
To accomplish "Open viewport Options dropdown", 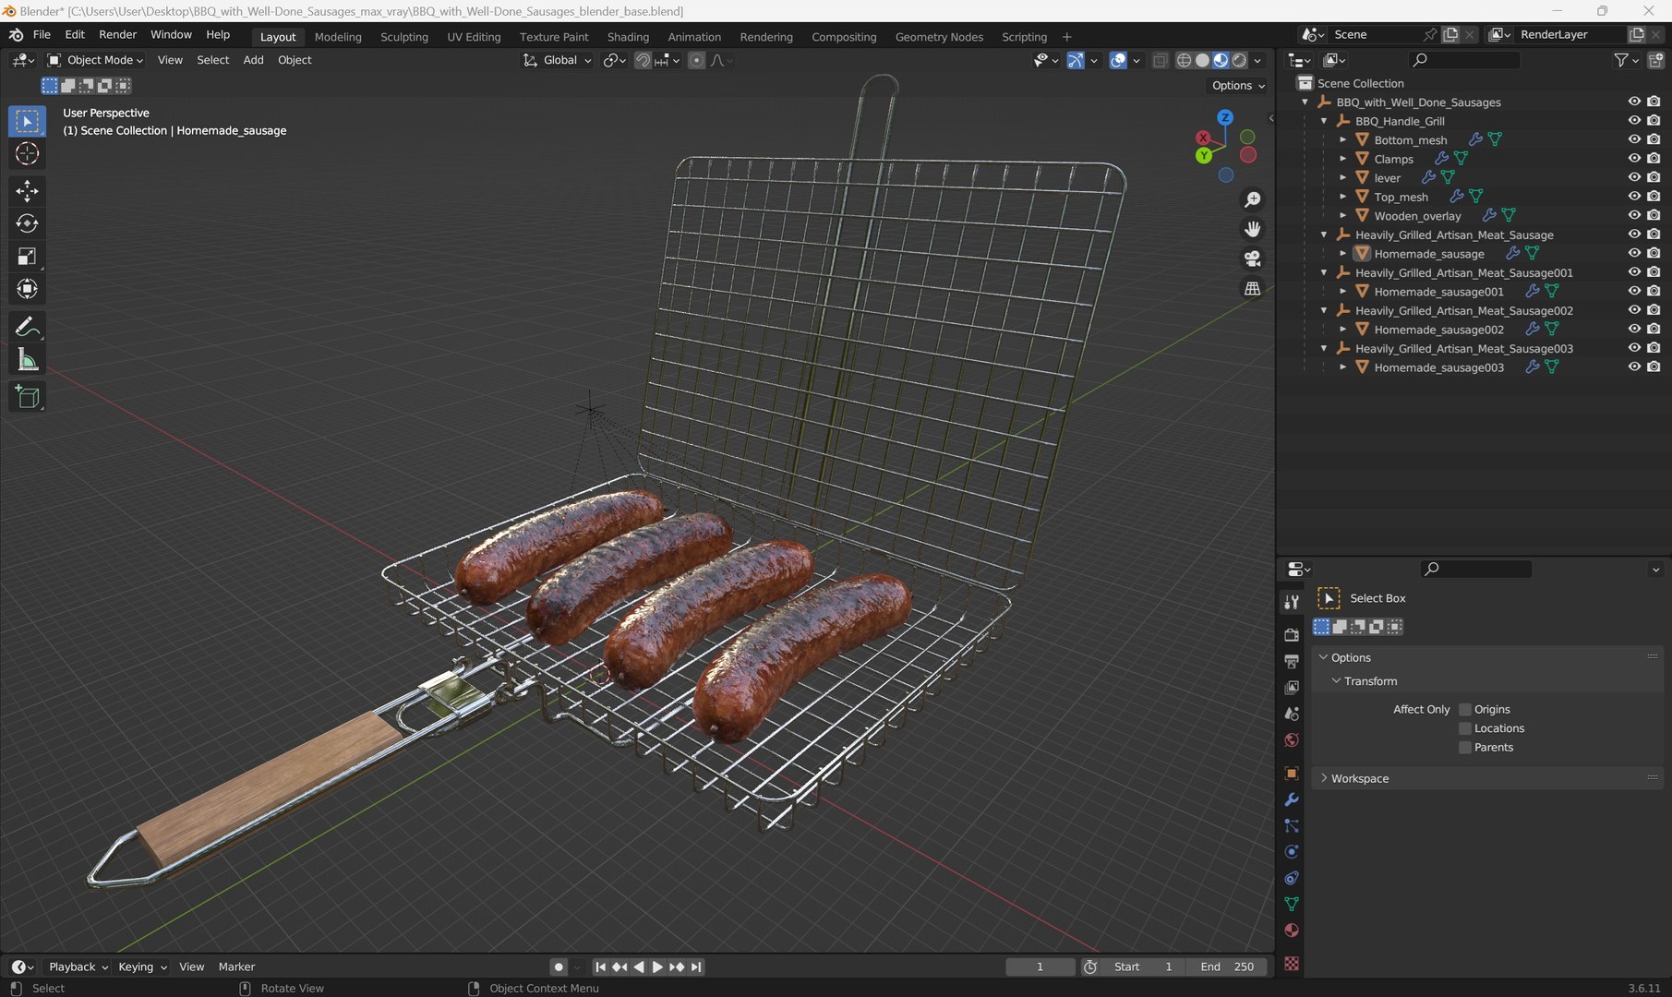I will click(1237, 85).
